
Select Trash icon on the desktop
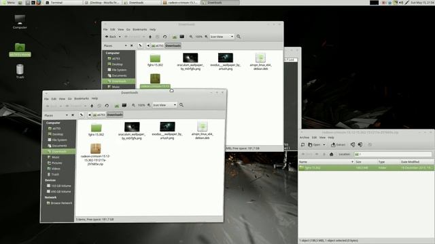[x=20, y=71]
